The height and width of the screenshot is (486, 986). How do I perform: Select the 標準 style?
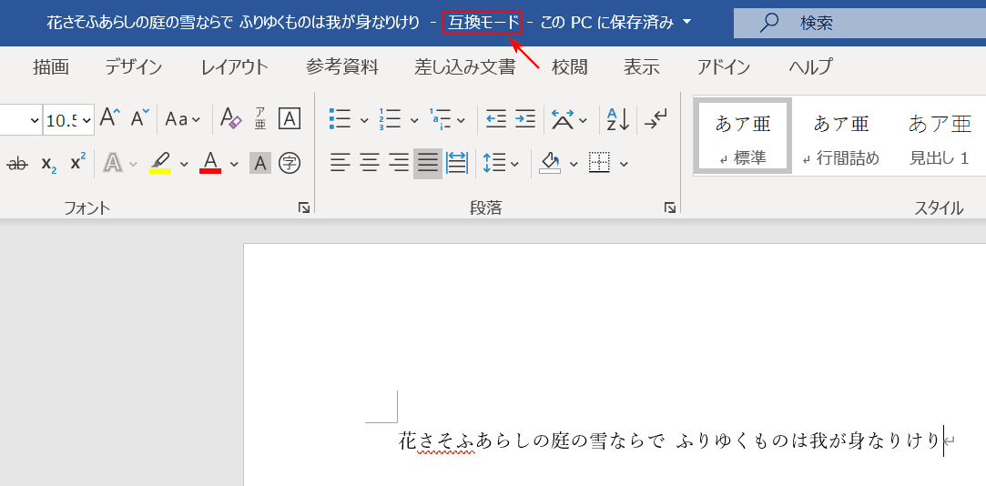(742, 137)
